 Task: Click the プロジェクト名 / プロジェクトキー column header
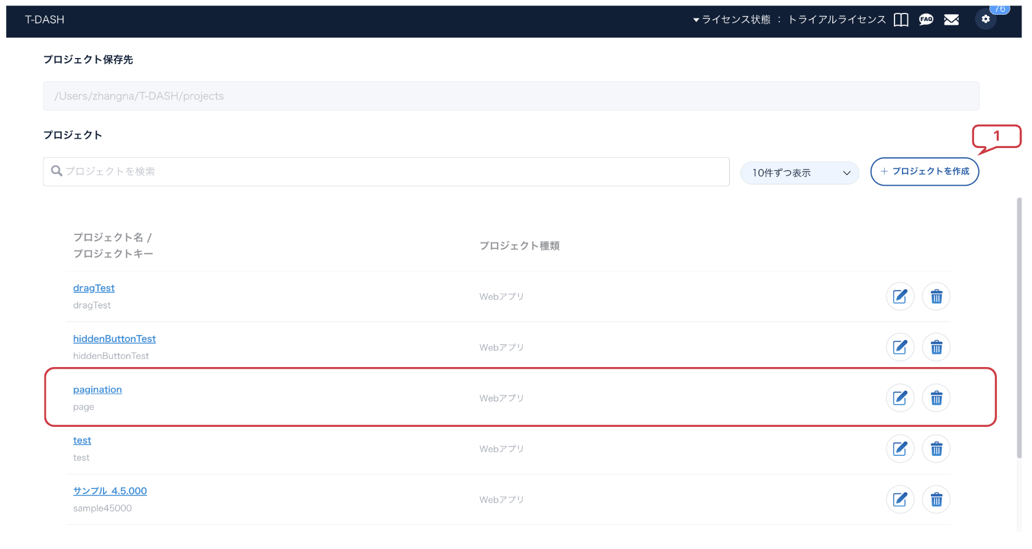click(x=113, y=246)
